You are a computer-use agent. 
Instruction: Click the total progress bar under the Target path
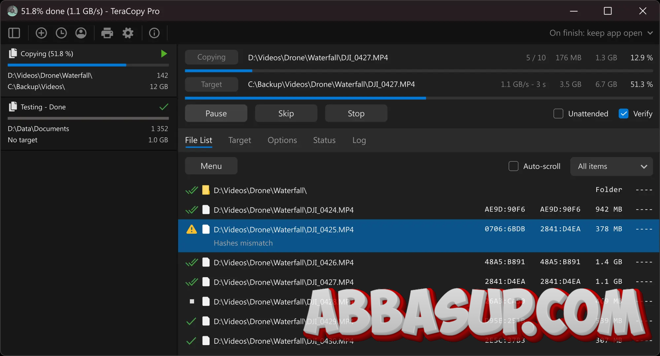point(419,98)
